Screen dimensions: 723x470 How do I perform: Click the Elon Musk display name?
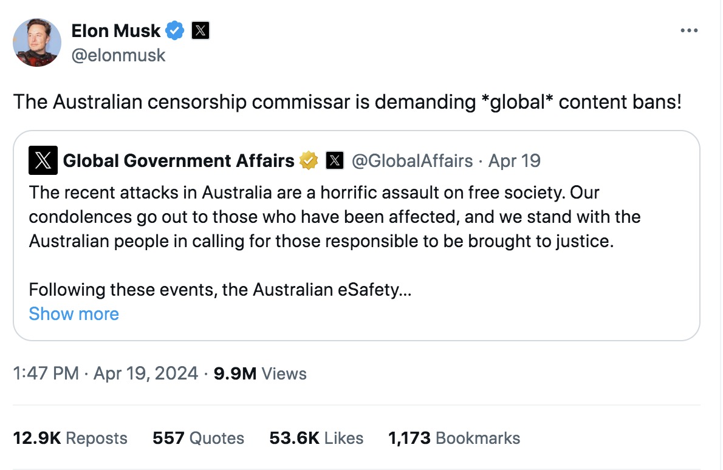pos(116,30)
